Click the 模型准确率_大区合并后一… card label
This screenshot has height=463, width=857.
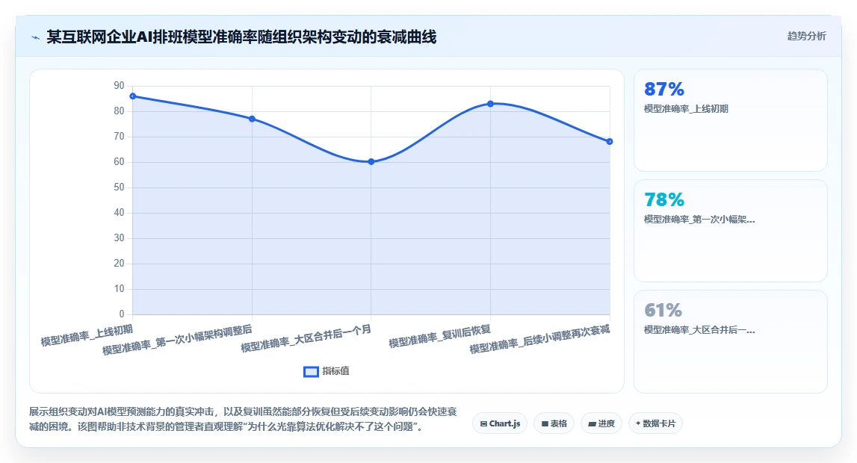tap(699, 330)
